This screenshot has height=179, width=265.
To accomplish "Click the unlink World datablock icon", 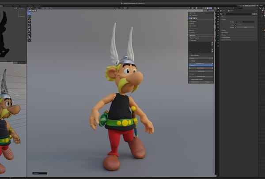I will coord(256,14).
